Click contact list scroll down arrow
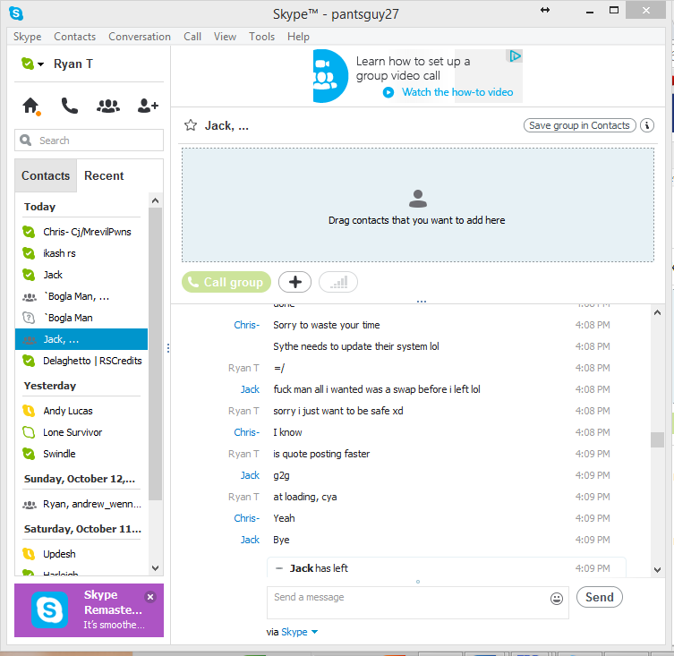The width and height of the screenshot is (674, 656). tap(156, 568)
